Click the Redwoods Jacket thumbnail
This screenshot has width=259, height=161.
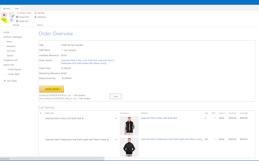tap(129, 147)
